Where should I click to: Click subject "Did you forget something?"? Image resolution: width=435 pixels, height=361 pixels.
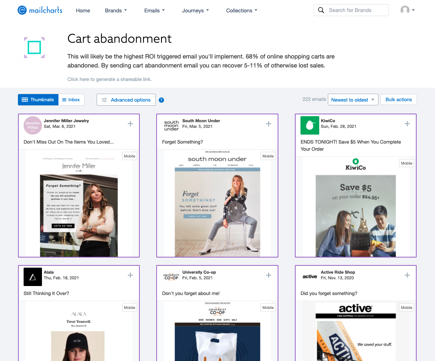tap(329, 293)
